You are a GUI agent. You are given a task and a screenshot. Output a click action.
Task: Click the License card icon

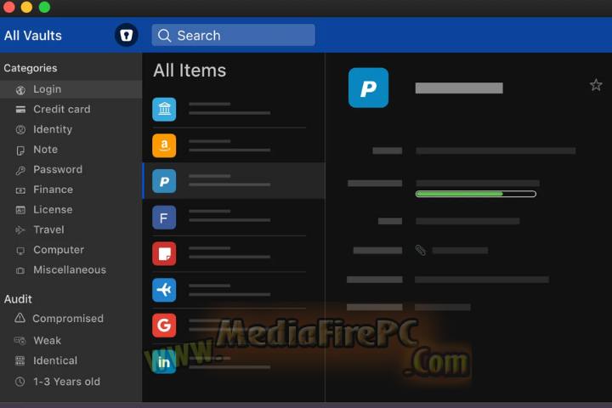20,211
